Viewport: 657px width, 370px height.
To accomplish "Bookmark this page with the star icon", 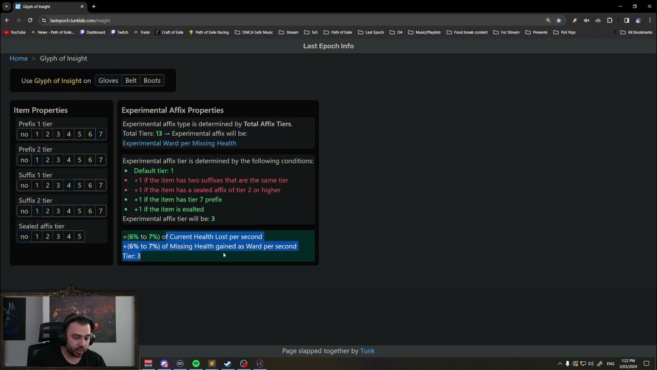I will tap(559, 21).
